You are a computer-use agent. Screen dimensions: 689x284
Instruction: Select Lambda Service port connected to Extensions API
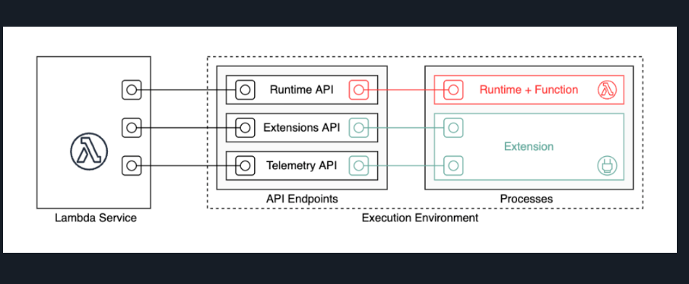[x=132, y=128]
